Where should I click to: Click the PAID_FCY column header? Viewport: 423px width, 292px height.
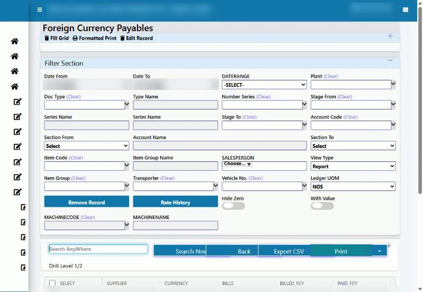coord(347,284)
